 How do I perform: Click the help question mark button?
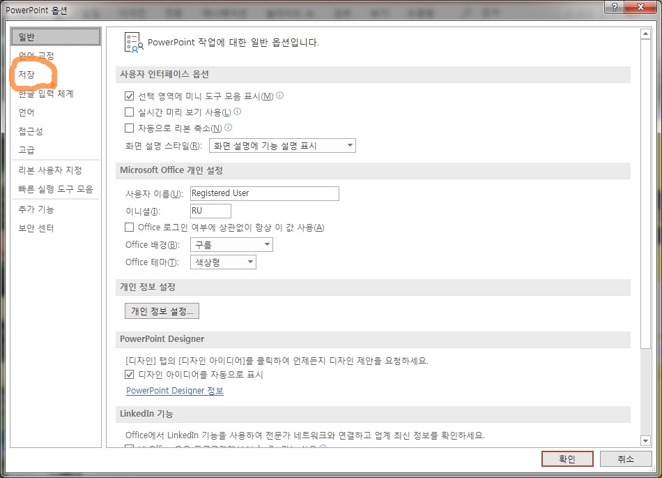coord(615,7)
